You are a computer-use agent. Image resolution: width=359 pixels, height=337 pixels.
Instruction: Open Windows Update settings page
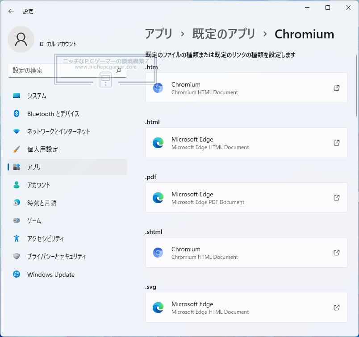[x=67, y=274]
